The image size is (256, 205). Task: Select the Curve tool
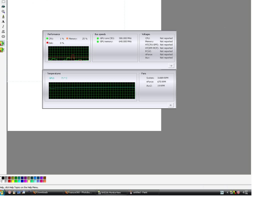pos(3,27)
